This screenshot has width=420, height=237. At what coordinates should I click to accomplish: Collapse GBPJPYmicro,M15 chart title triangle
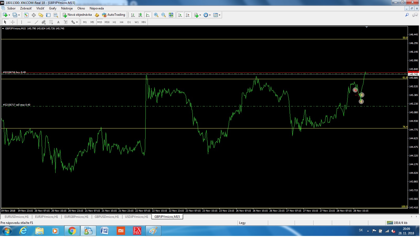(3, 29)
